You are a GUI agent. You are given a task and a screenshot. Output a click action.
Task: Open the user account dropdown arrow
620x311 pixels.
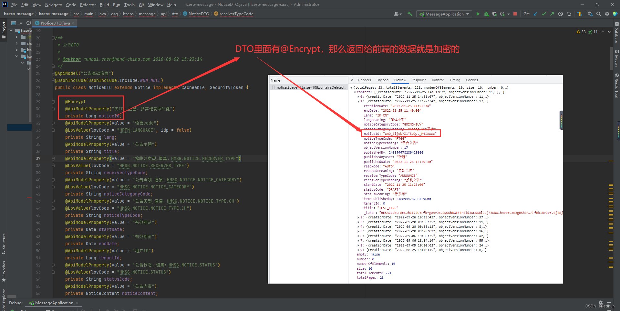coord(401,14)
